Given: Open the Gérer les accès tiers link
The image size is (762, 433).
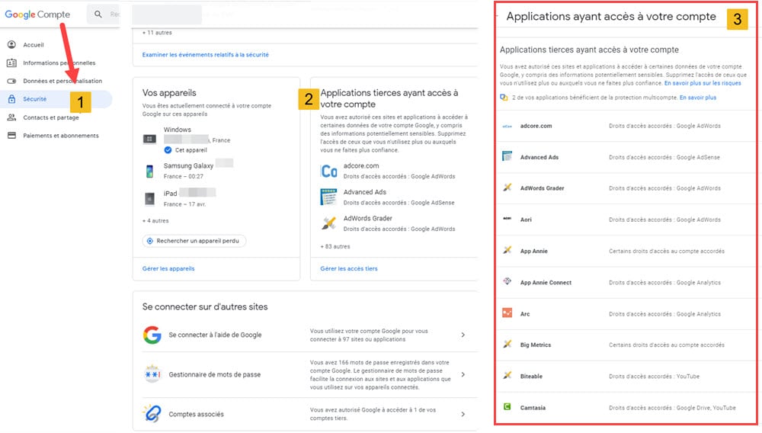Looking at the screenshot, I should 348,268.
